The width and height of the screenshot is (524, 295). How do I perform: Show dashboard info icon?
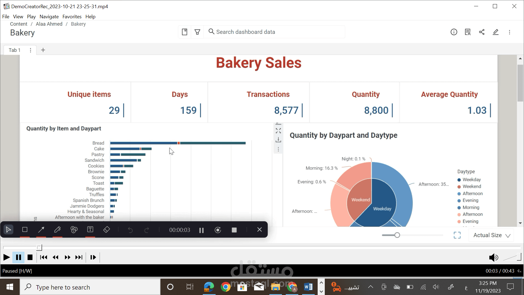click(454, 32)
